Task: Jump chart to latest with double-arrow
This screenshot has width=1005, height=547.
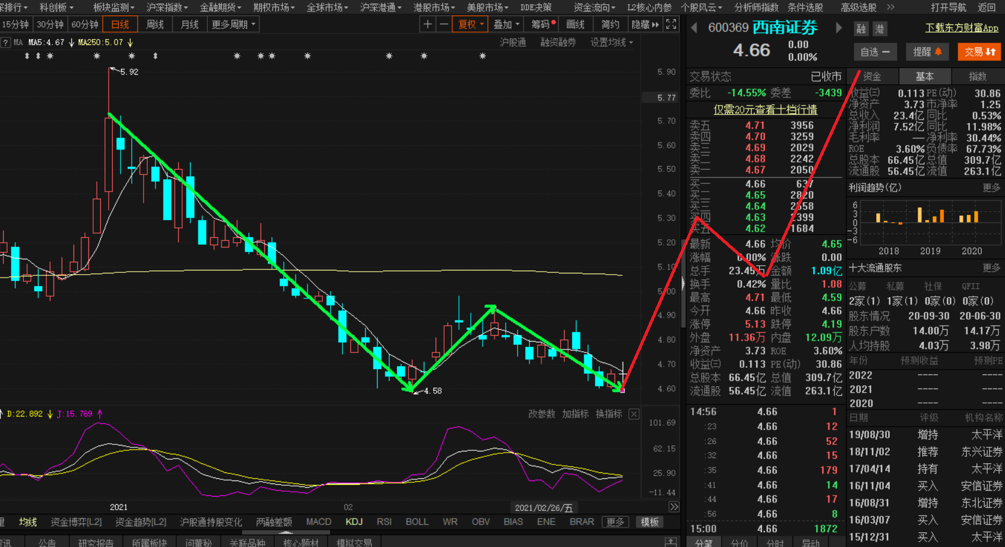Action: pos(674,507)
